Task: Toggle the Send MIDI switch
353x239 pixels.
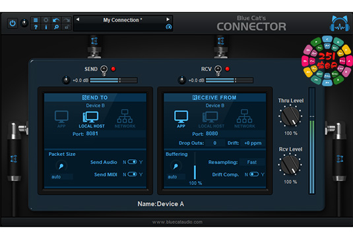Action: [132, 174]
